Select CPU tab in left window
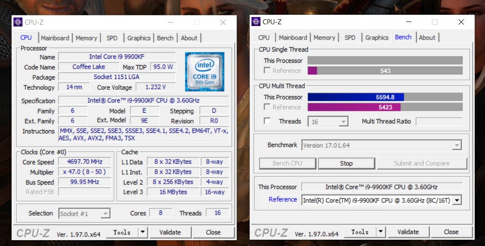485x246 pixels. pos(26,37)
